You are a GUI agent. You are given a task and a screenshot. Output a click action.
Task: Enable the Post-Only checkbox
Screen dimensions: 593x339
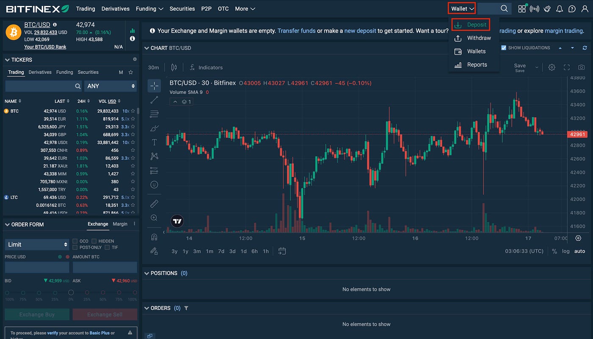75,247
